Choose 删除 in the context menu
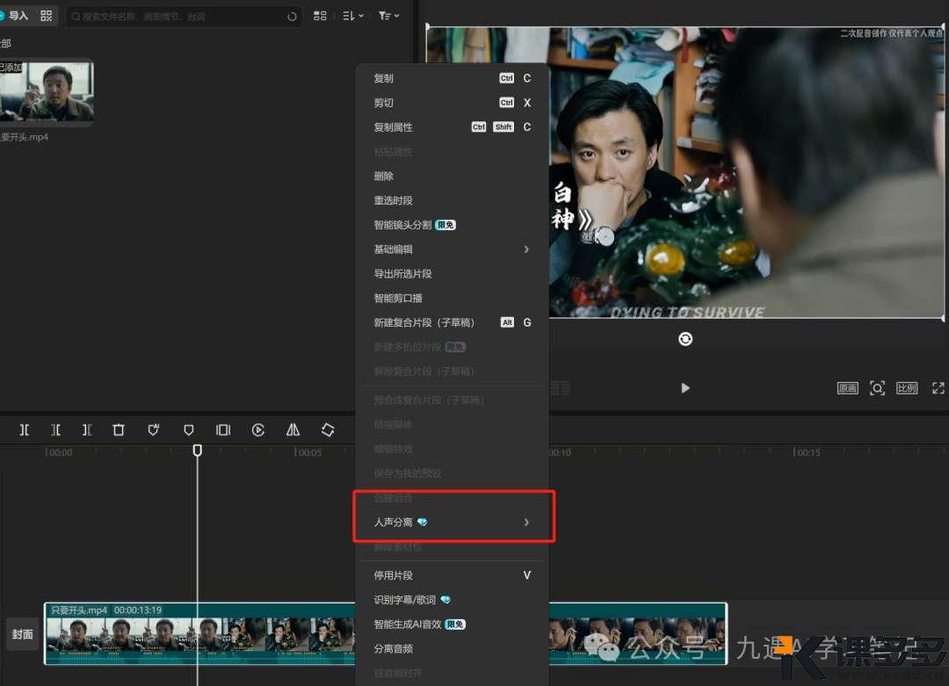This screenshot has width=949, height=686. (x=453, y=176)
